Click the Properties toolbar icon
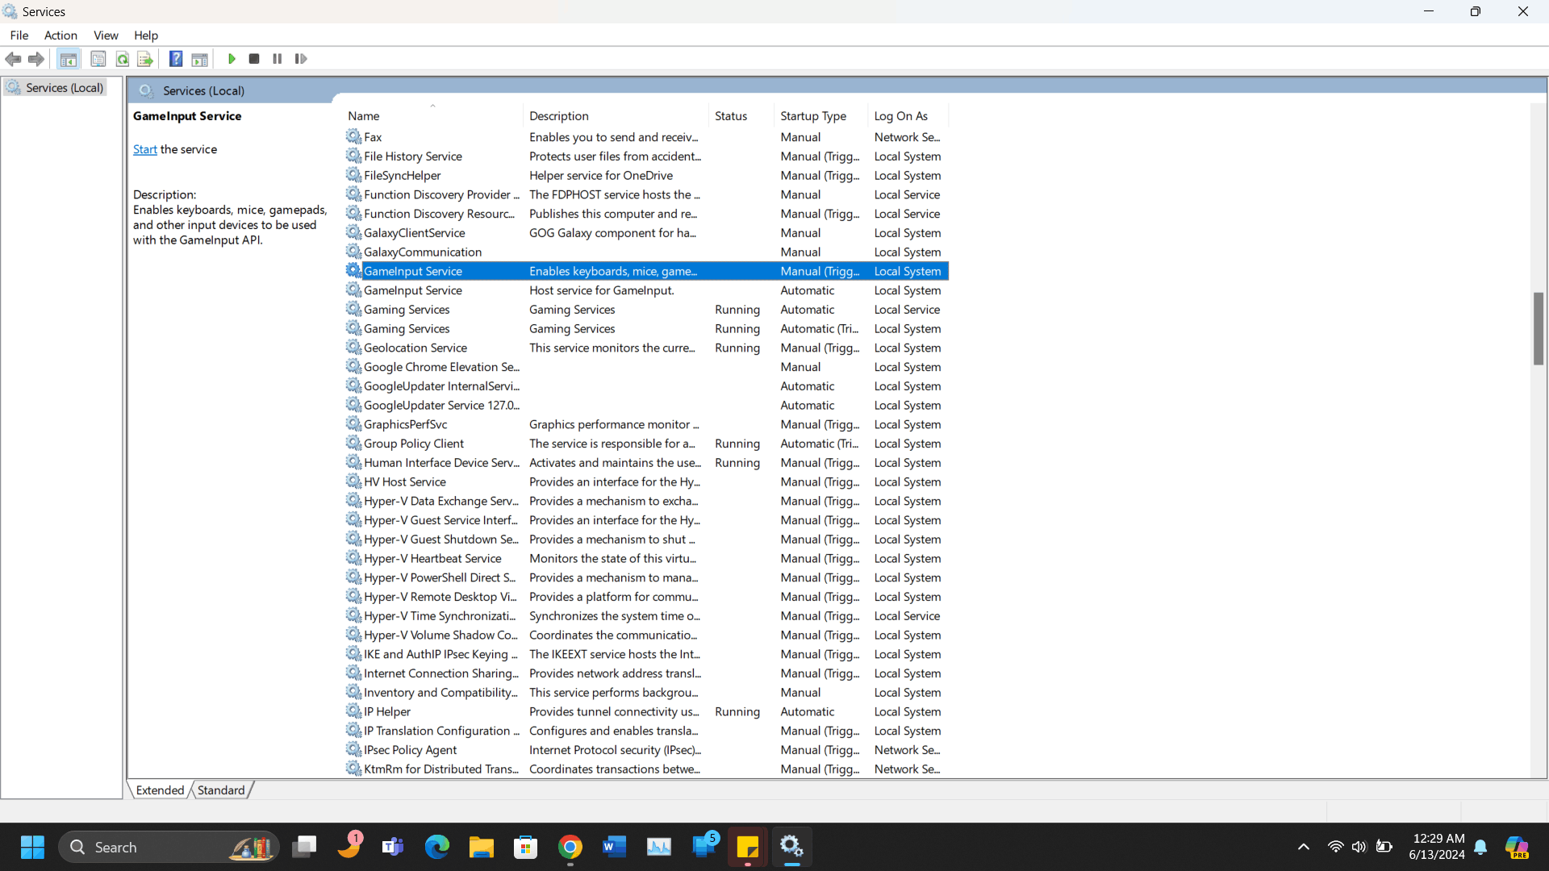 tap(98, 59)
